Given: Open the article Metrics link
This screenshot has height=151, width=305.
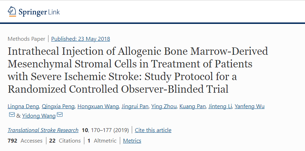Looking at the screenshot, I should click(132, 141).
